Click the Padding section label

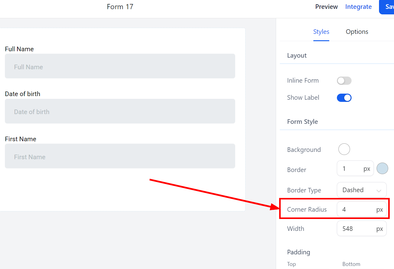pos(298,252)
